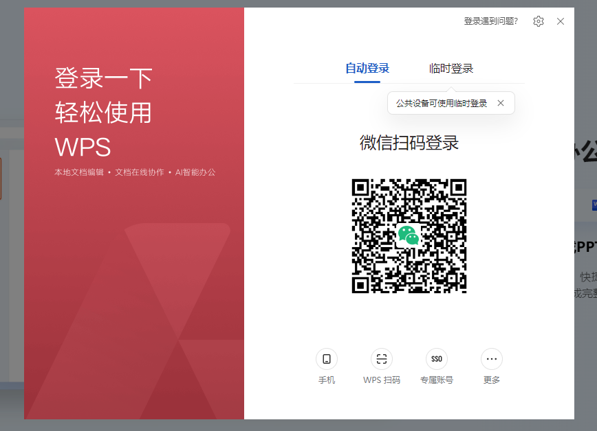Click the 微信扫码登录 heading

(409, 143)
